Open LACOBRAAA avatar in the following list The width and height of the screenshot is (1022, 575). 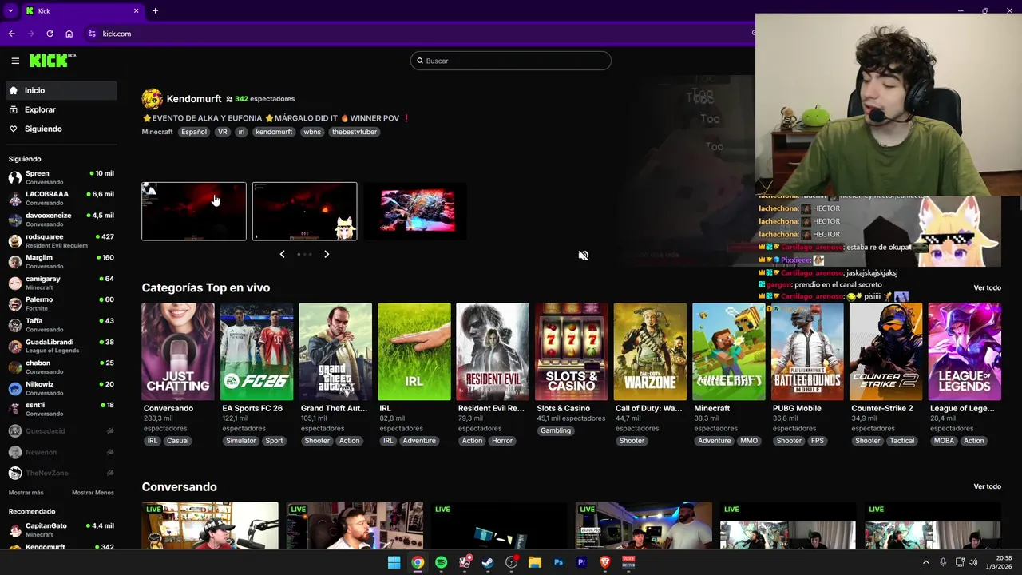(14, 198)
